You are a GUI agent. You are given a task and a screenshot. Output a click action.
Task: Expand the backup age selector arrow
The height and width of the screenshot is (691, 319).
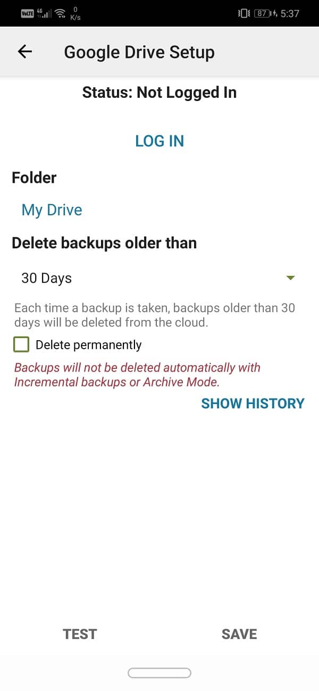[x=290, y=277]
